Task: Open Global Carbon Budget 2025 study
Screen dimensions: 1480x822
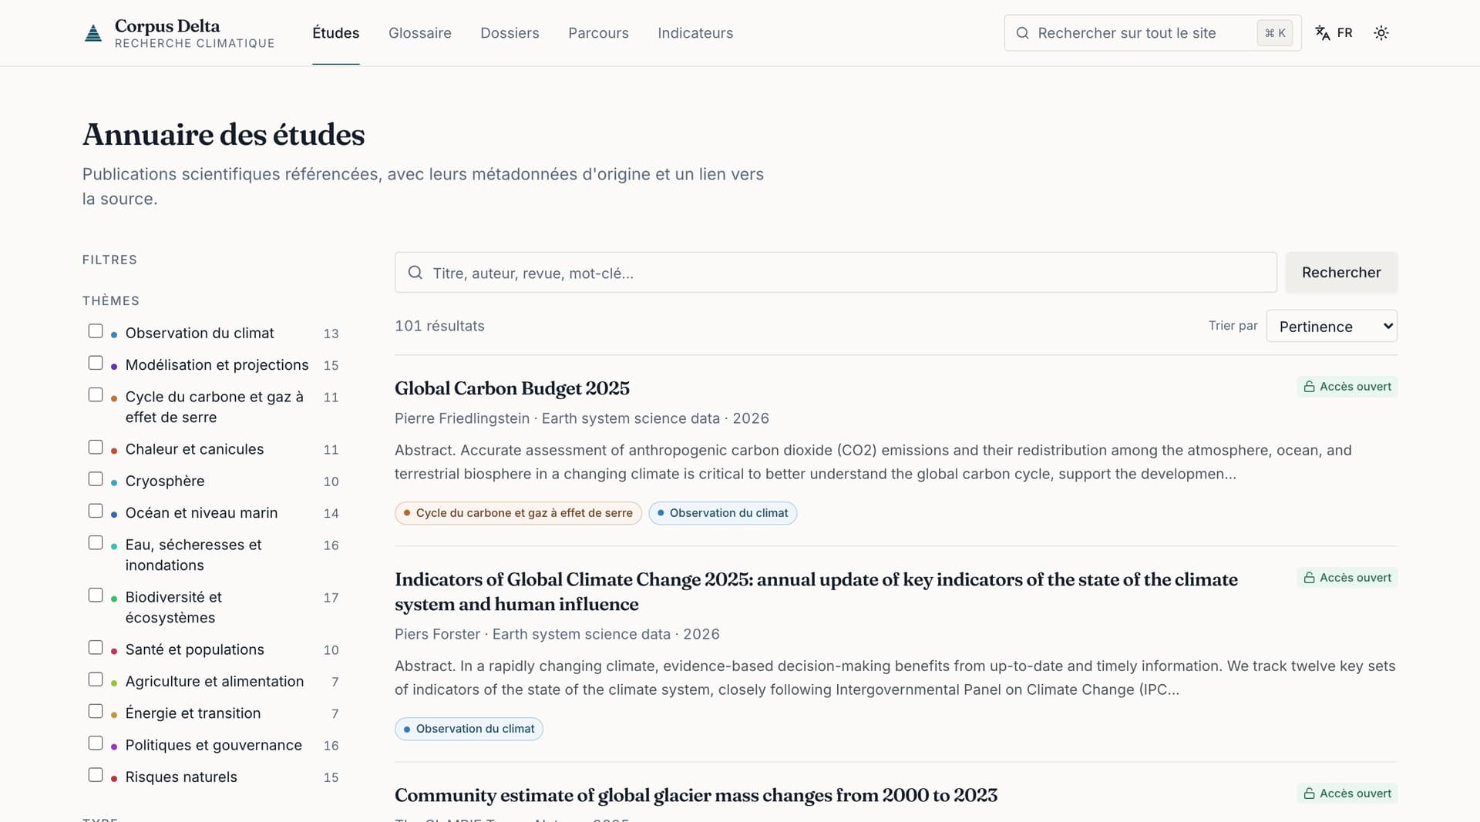Action: (512, 388)
